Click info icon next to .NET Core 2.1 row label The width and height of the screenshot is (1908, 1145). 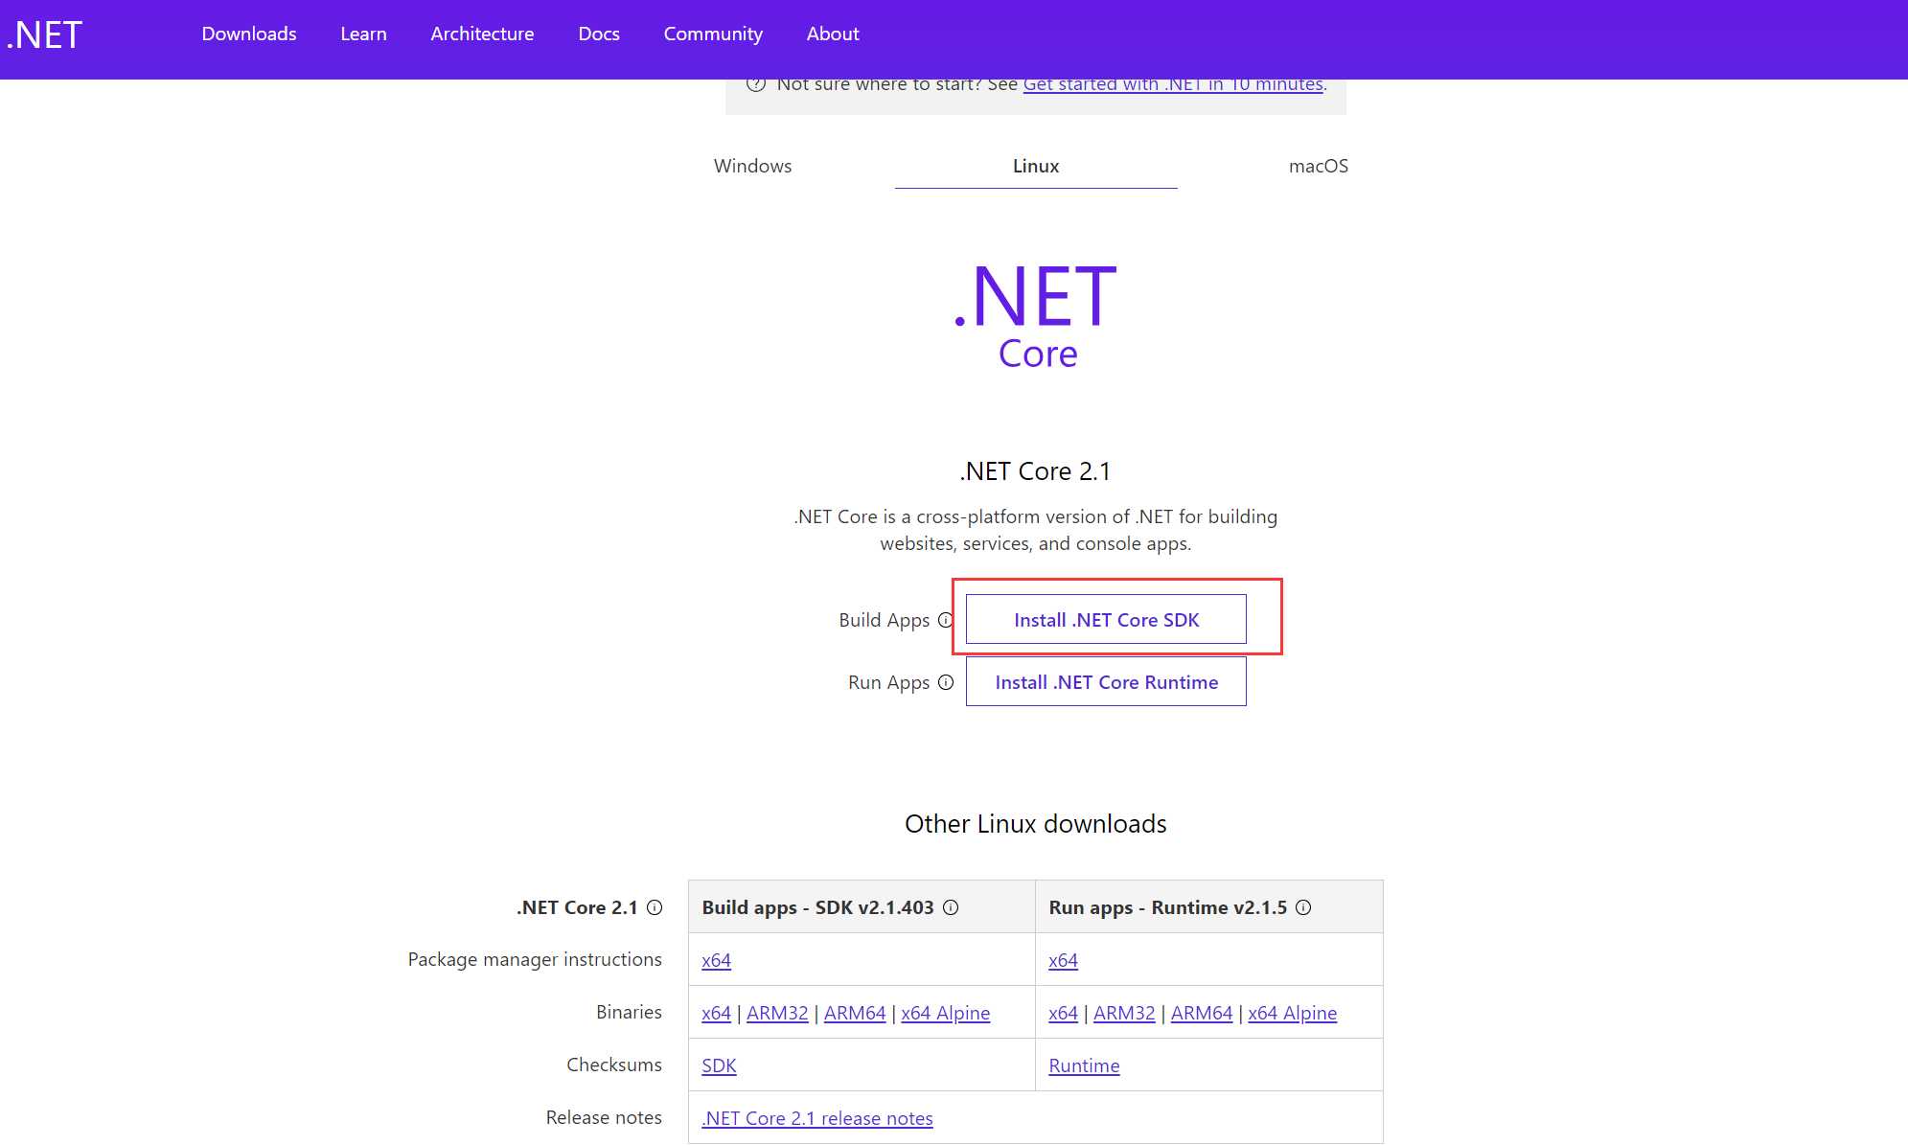pos(655,907)
